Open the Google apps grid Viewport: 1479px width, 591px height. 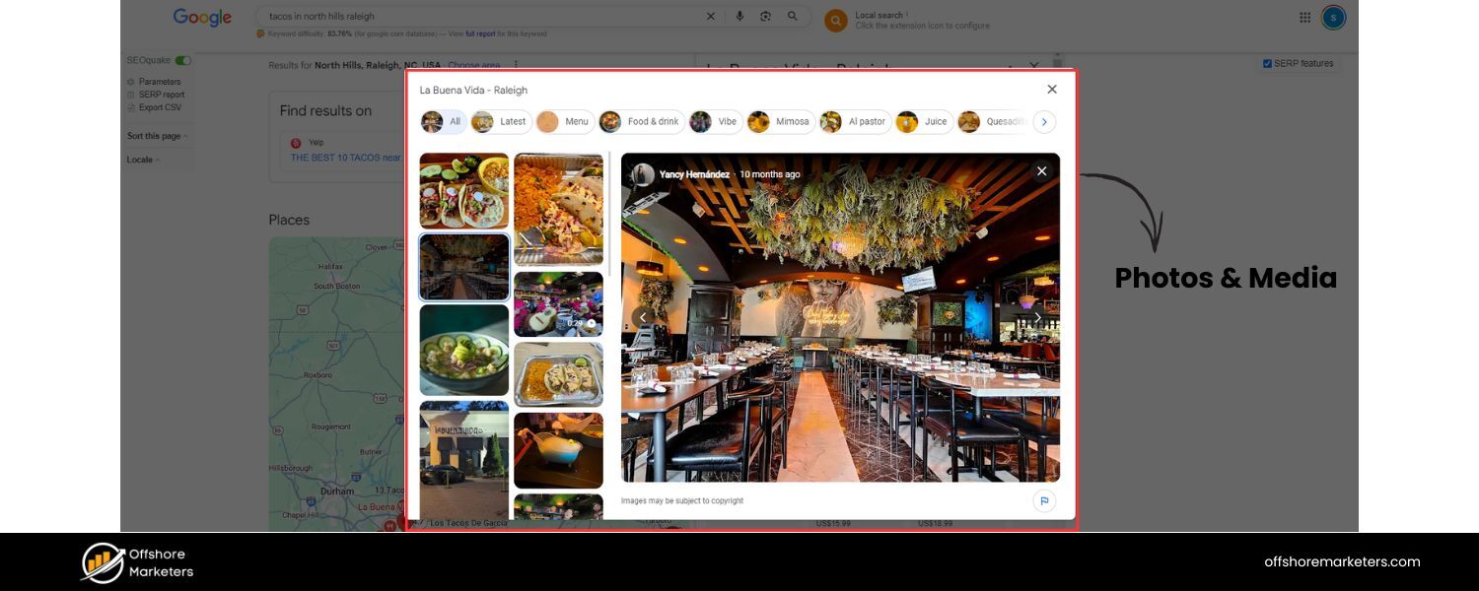click(x=1304, y=17)
